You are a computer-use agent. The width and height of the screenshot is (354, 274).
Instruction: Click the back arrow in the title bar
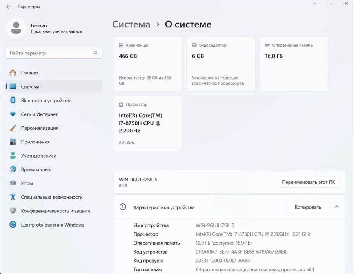click(9, 7)
